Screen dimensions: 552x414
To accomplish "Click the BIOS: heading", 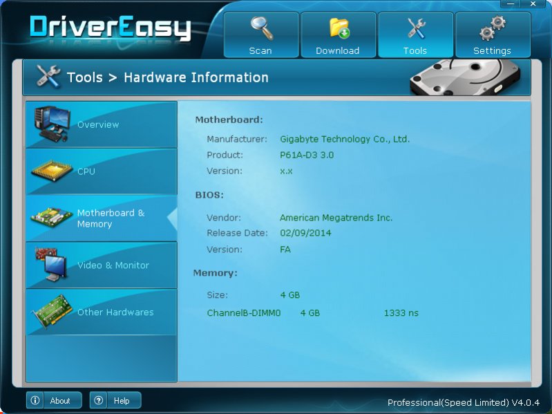I will tap(209, 195).
